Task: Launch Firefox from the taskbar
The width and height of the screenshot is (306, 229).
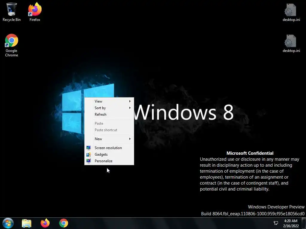Action: pyautogui.click(x=45, y=223)
